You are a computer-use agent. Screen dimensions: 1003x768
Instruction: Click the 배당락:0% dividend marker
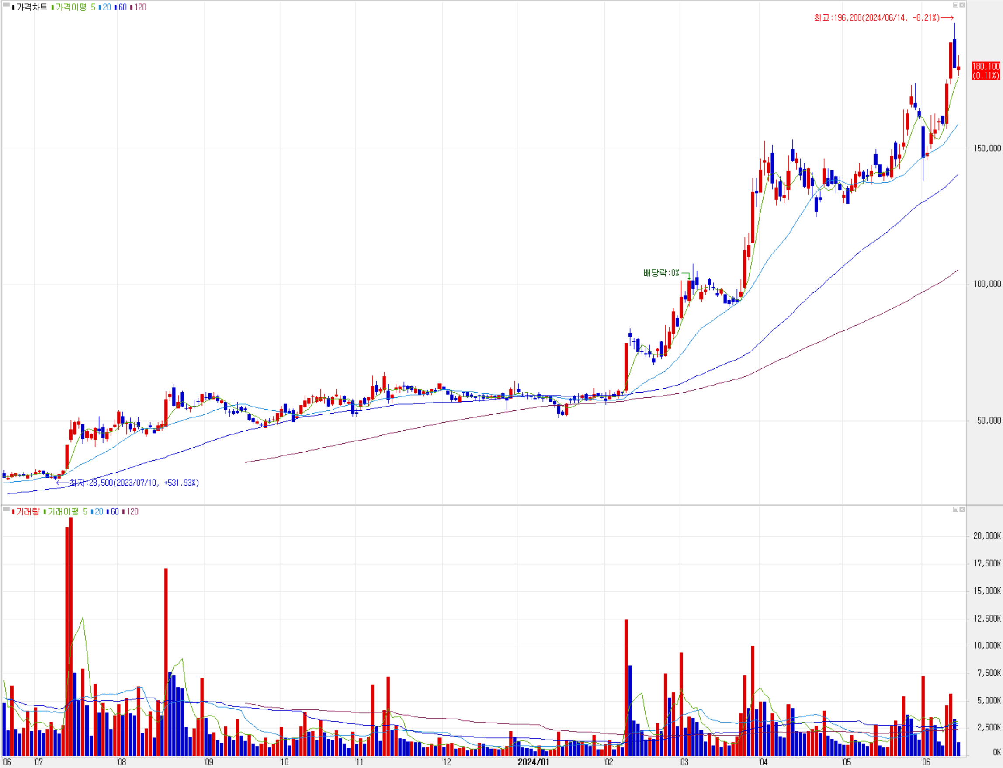point(661,273)
